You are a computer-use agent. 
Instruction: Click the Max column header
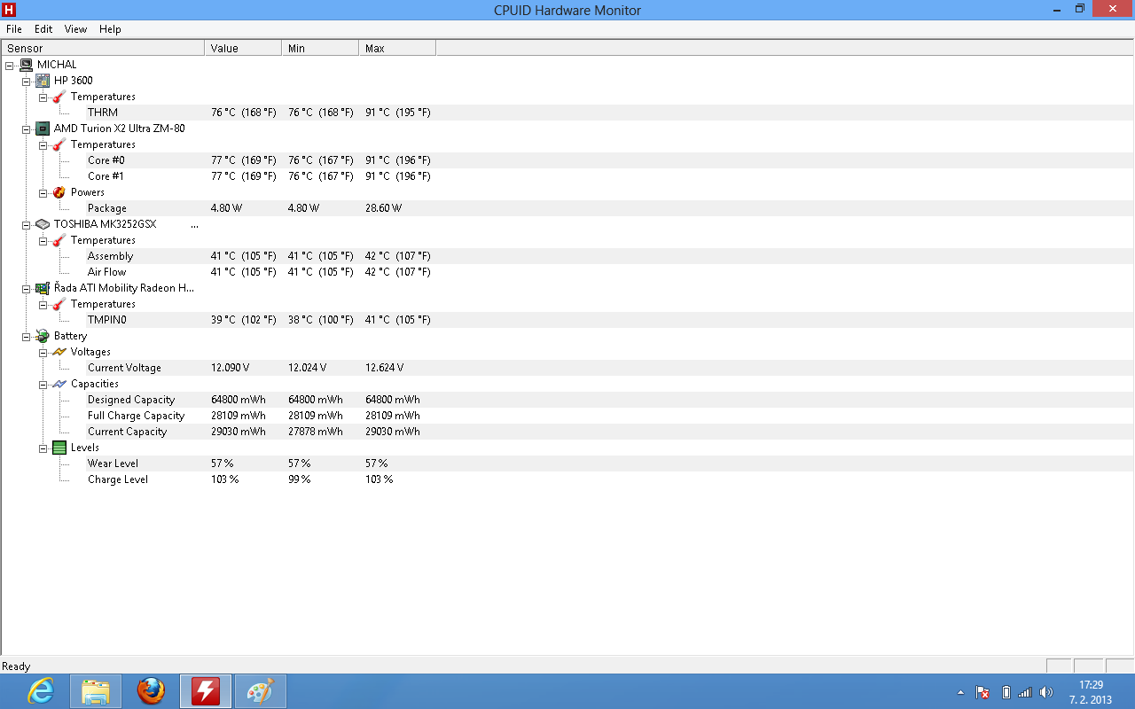tap(397, 48)
